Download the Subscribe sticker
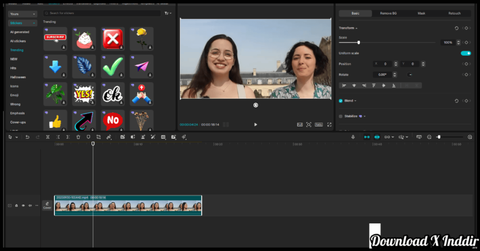 [x=64, y=47]
